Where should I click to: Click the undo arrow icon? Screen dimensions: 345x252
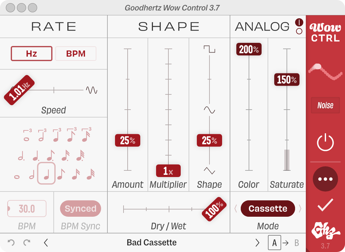pos(11,243)
